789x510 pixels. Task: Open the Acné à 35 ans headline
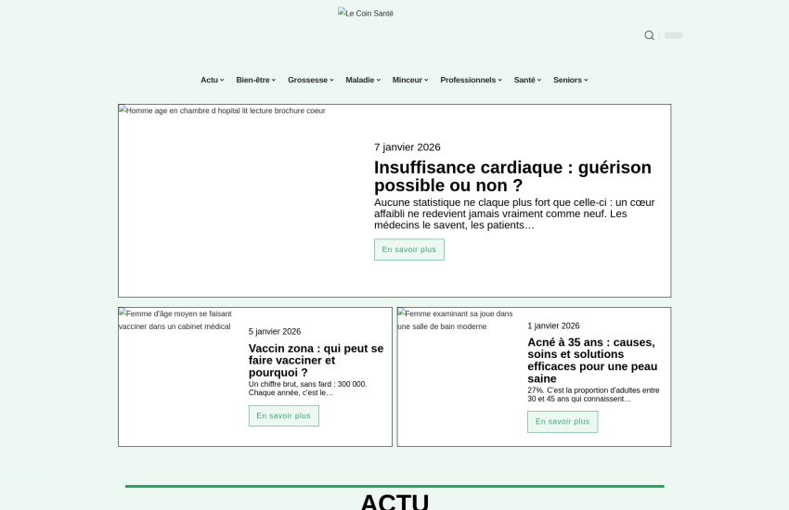(x=592, y=360)
